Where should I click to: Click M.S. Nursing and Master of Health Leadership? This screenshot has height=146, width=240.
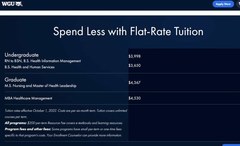(x=40, y=86)
